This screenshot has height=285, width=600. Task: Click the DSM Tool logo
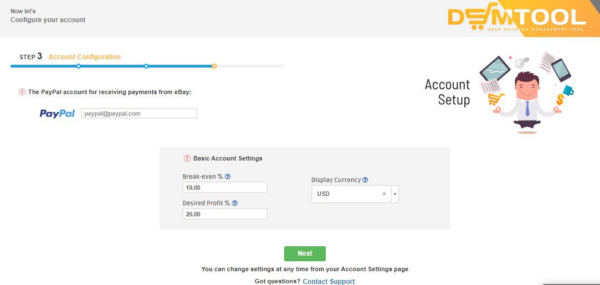click(x=516, y=18)
